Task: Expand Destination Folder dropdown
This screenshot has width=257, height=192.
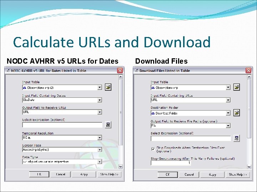Action: tap(228, 113)
